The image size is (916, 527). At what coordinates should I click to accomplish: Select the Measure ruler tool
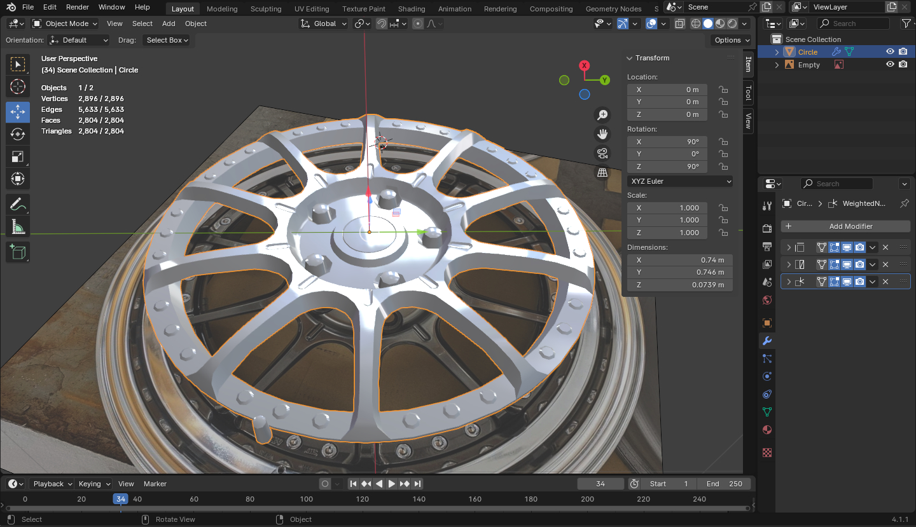pyautogui.click(x=18, y=227)
